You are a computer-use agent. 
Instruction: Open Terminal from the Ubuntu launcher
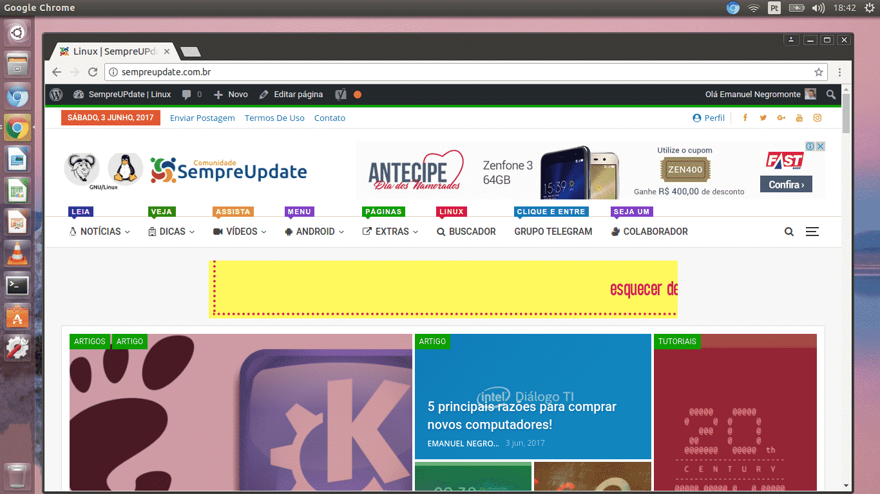pyautogui.click(x=17, y=285)
